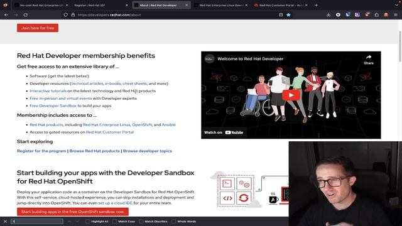The height and width of the screenshot is (226, 402).
Task: Open Red Hat Enterprise Linux link
Action: point(106,125)
